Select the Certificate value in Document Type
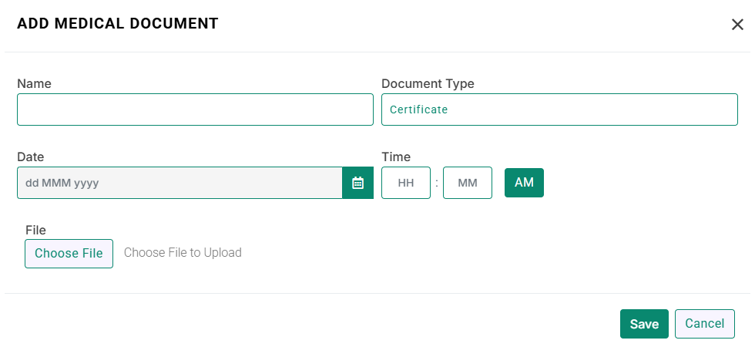 [x=418, y=109]
